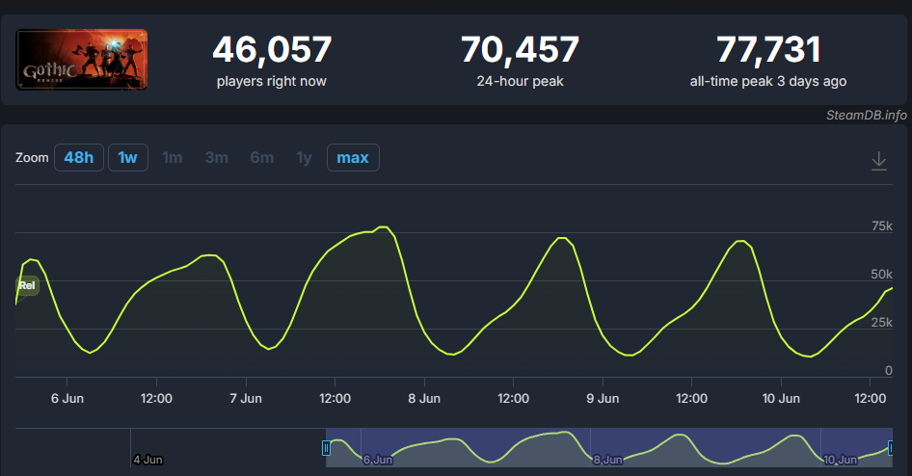The image size is (912, 476).
Task: Click the chart download icon
Action: 879,161
